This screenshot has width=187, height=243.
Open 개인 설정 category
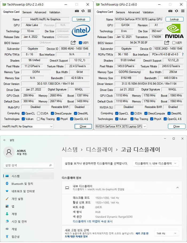(x=29, y=199)
